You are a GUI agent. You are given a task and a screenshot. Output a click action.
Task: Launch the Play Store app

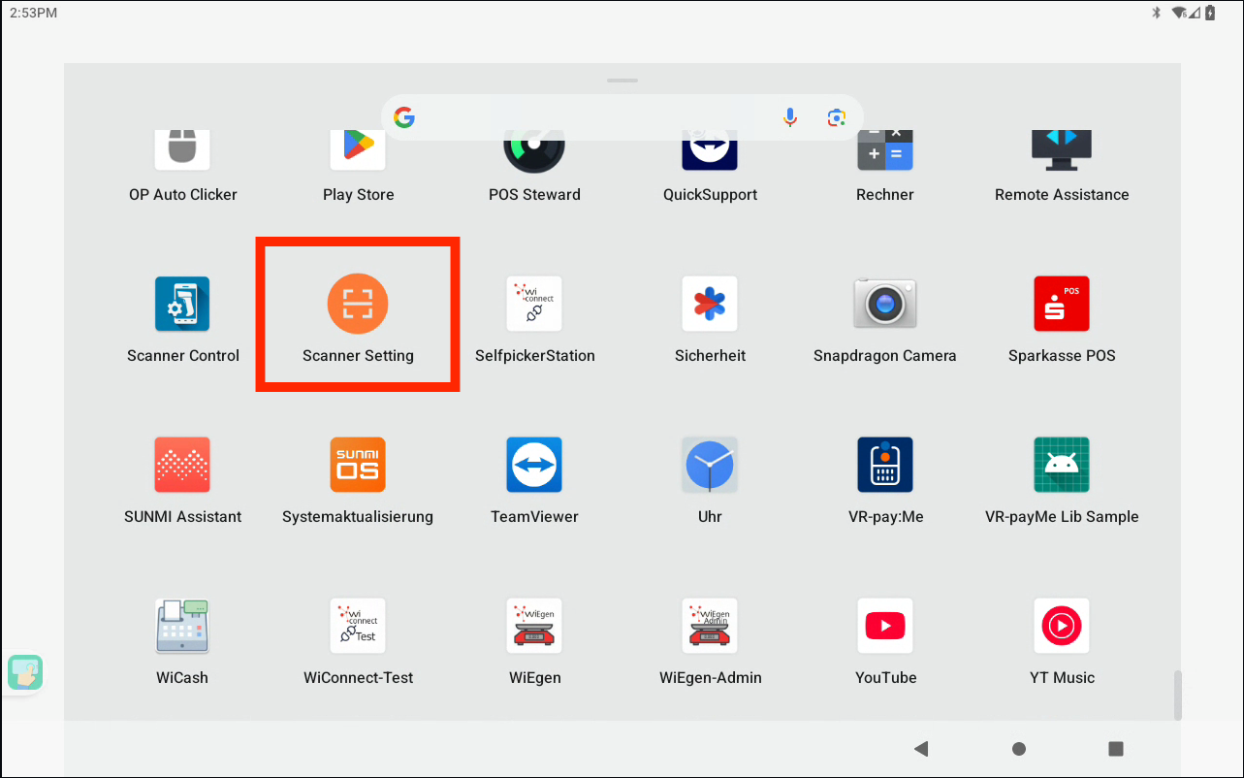coord(358,150)
